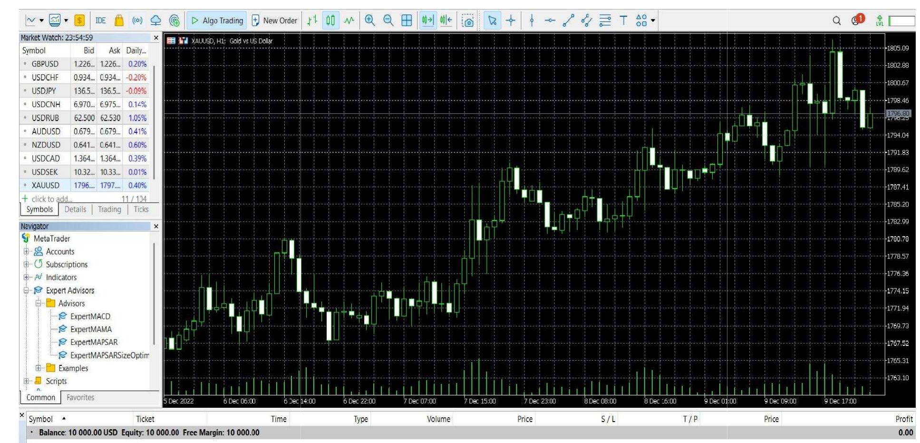The image size is (920, 443).
Task: Tile chart windows with grid icon
Action: [407, 20]
